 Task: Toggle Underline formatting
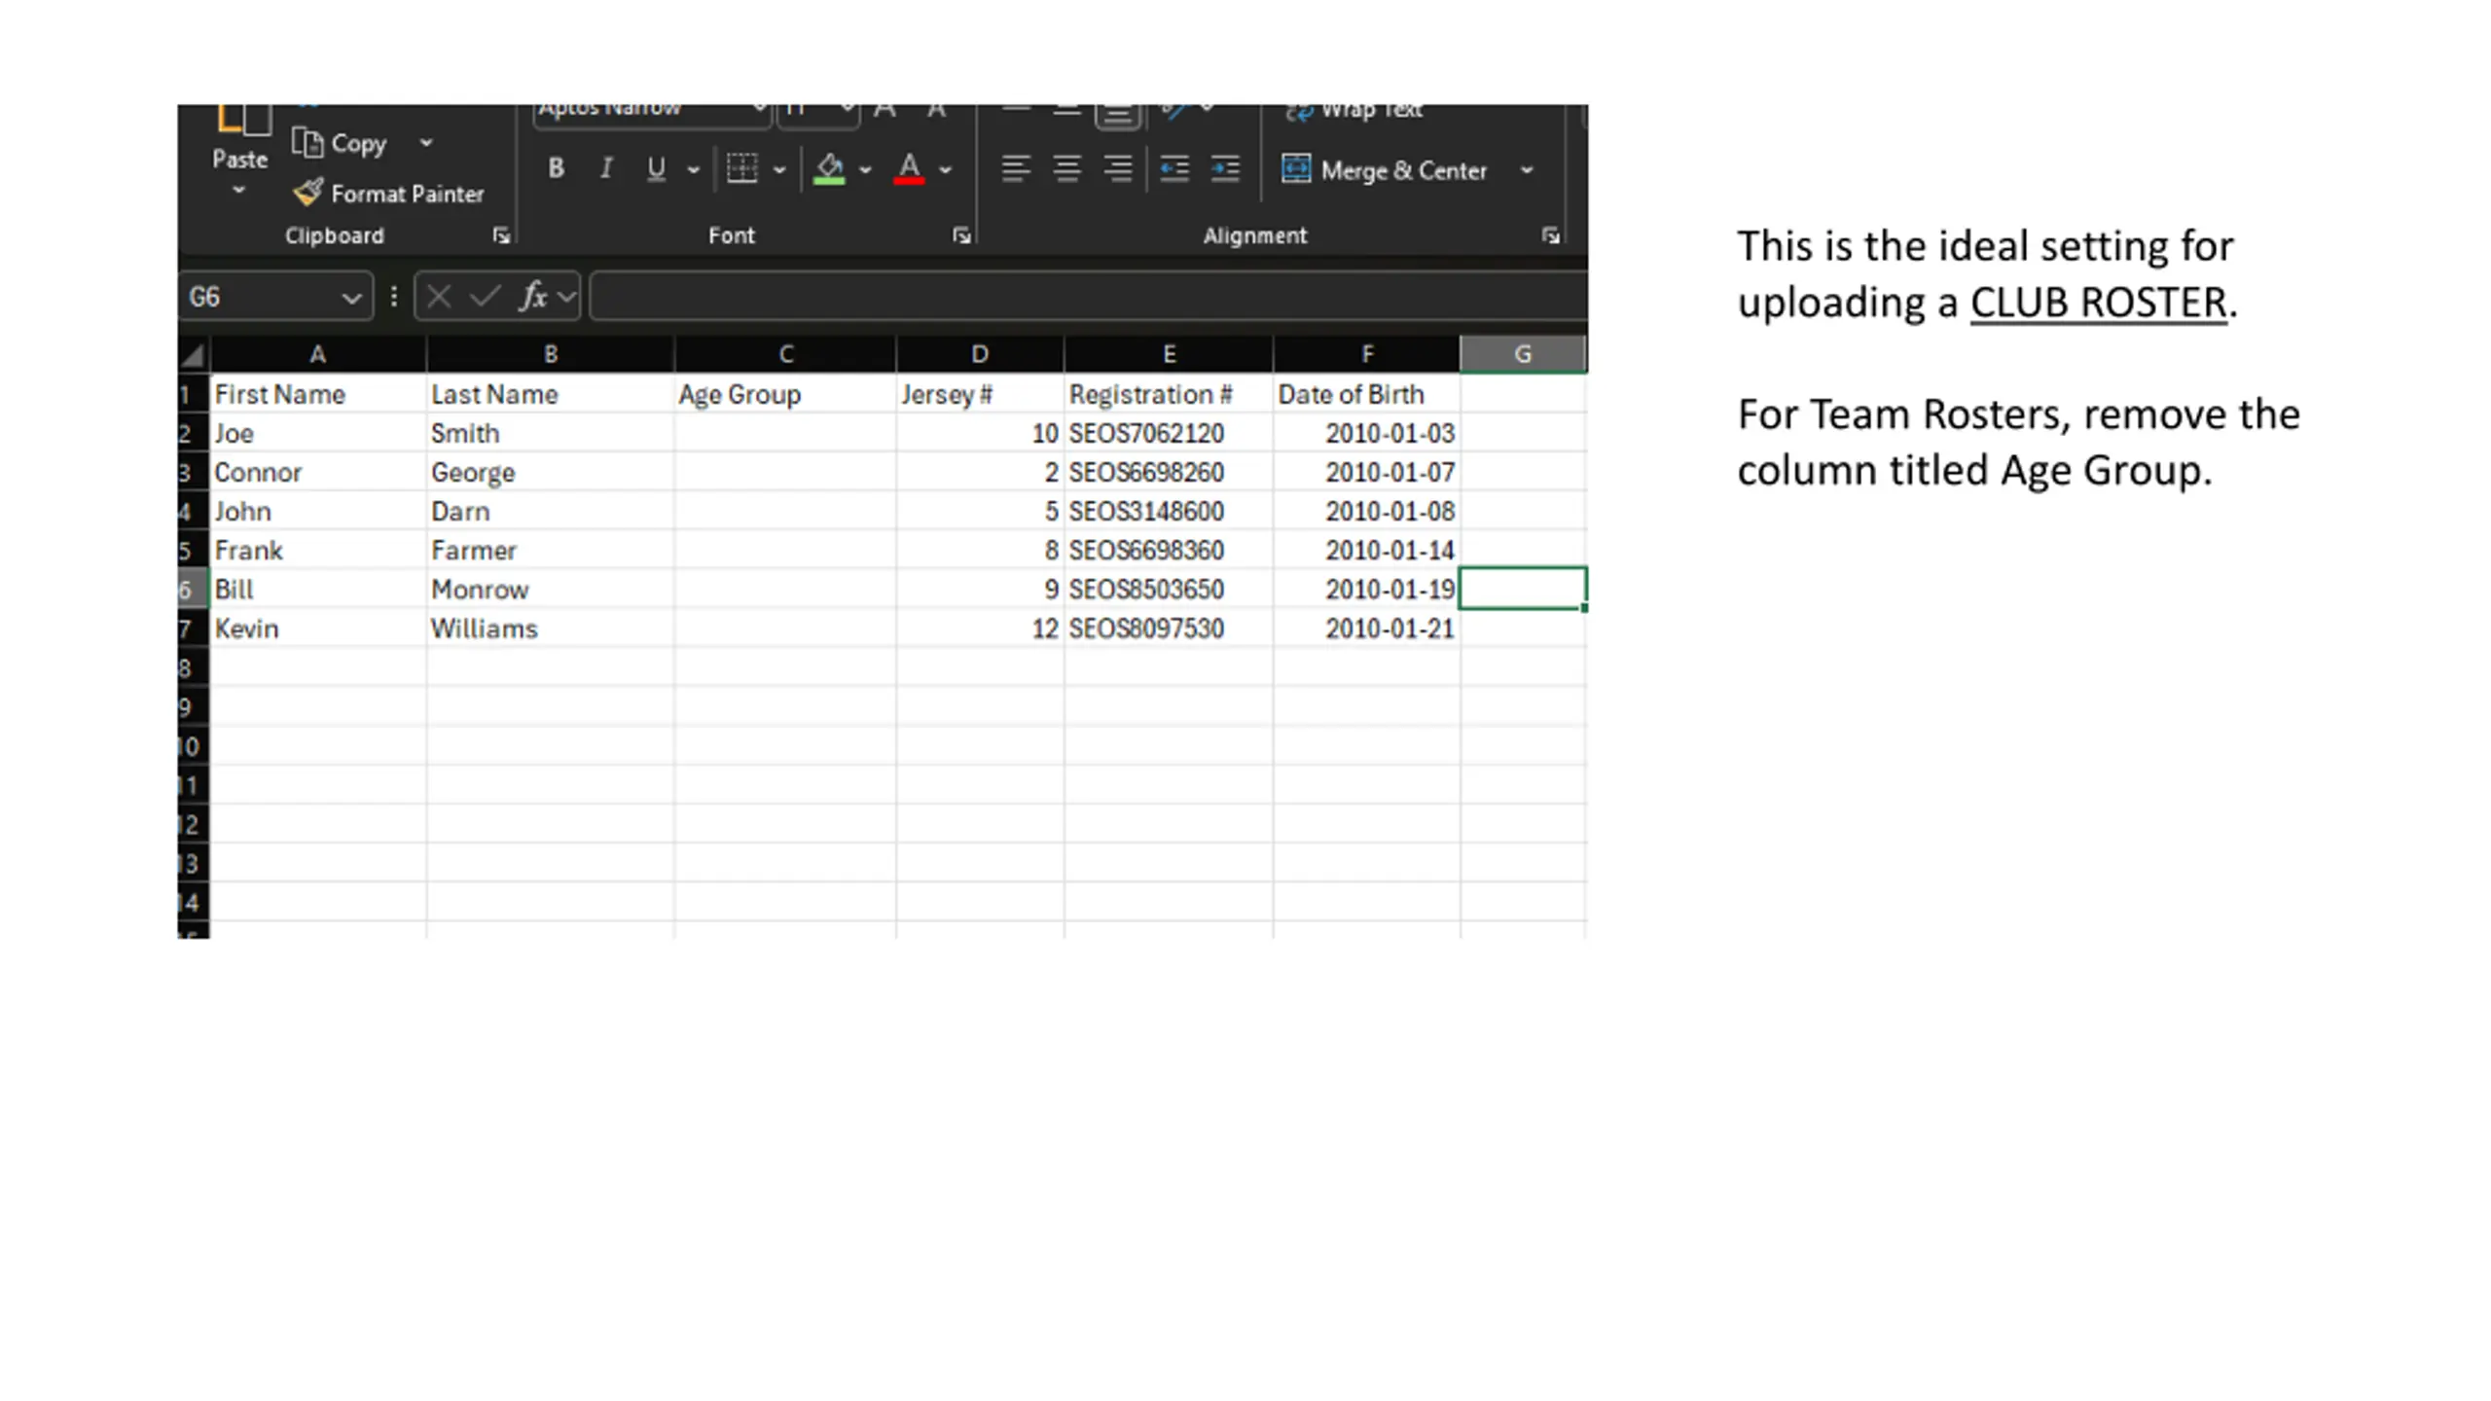(x=657, y=169)
